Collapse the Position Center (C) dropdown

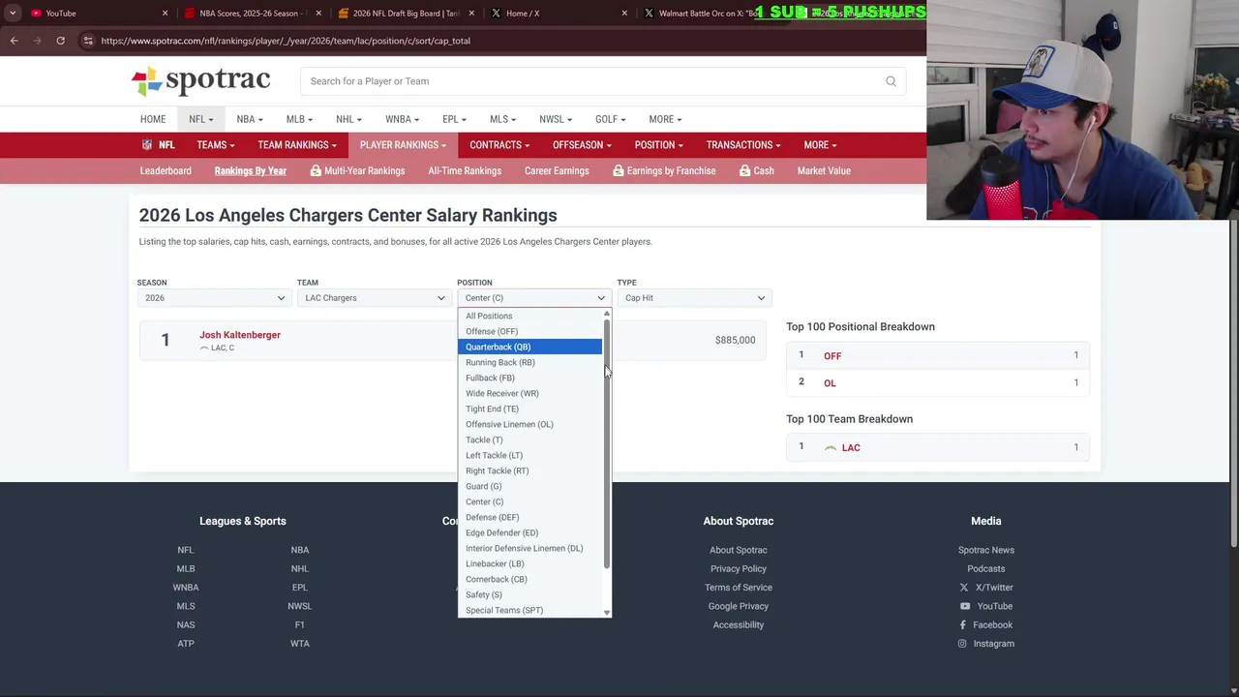pos(533,298)
